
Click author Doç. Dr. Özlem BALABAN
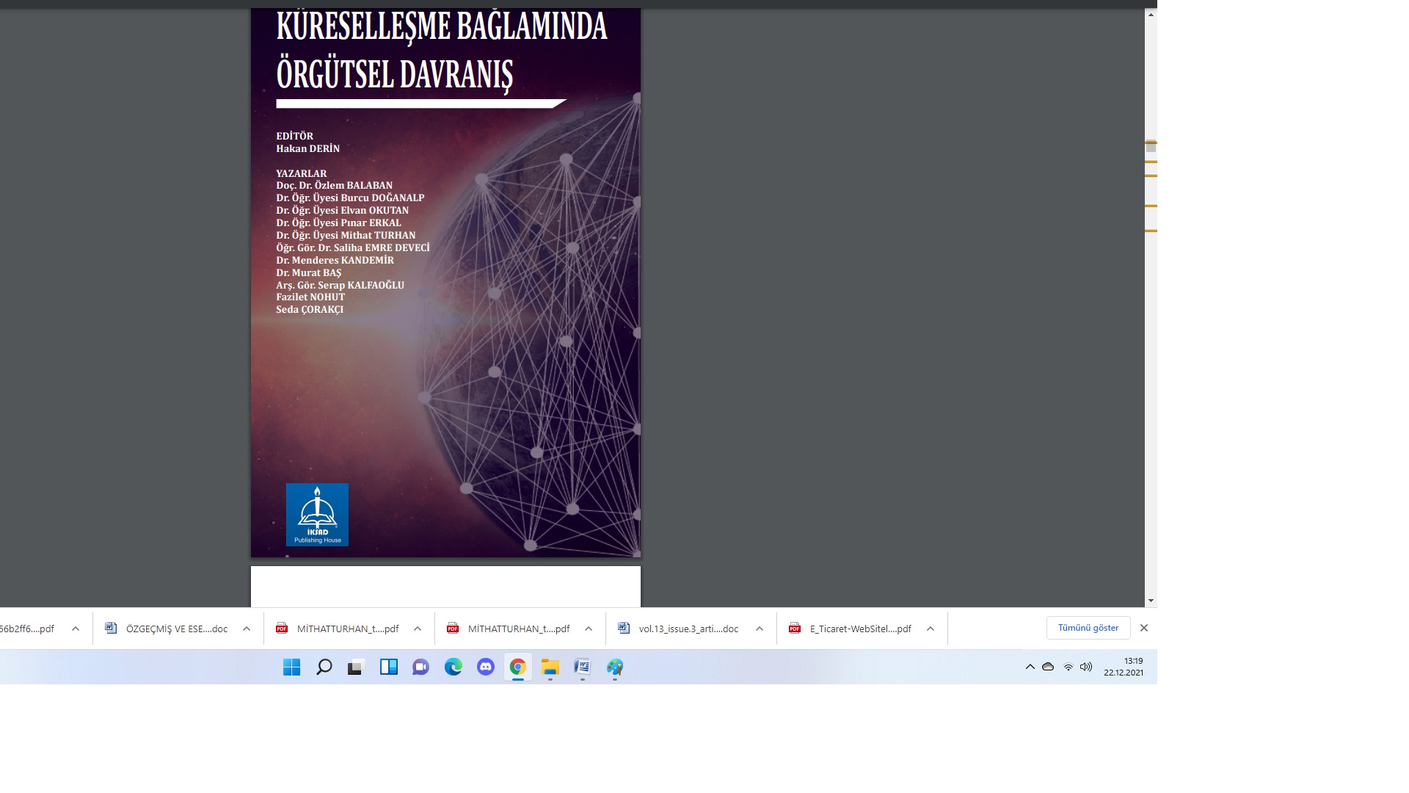(x=334, y=185)
